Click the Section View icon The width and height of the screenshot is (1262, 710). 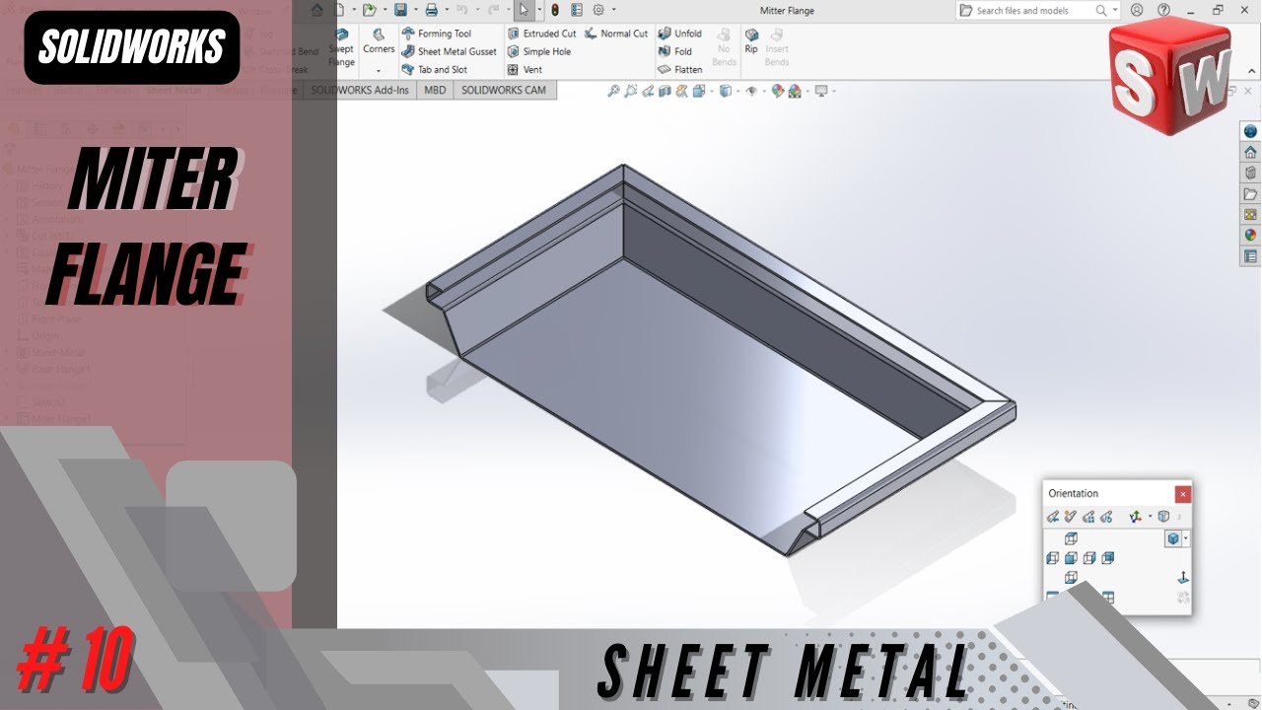665,91
